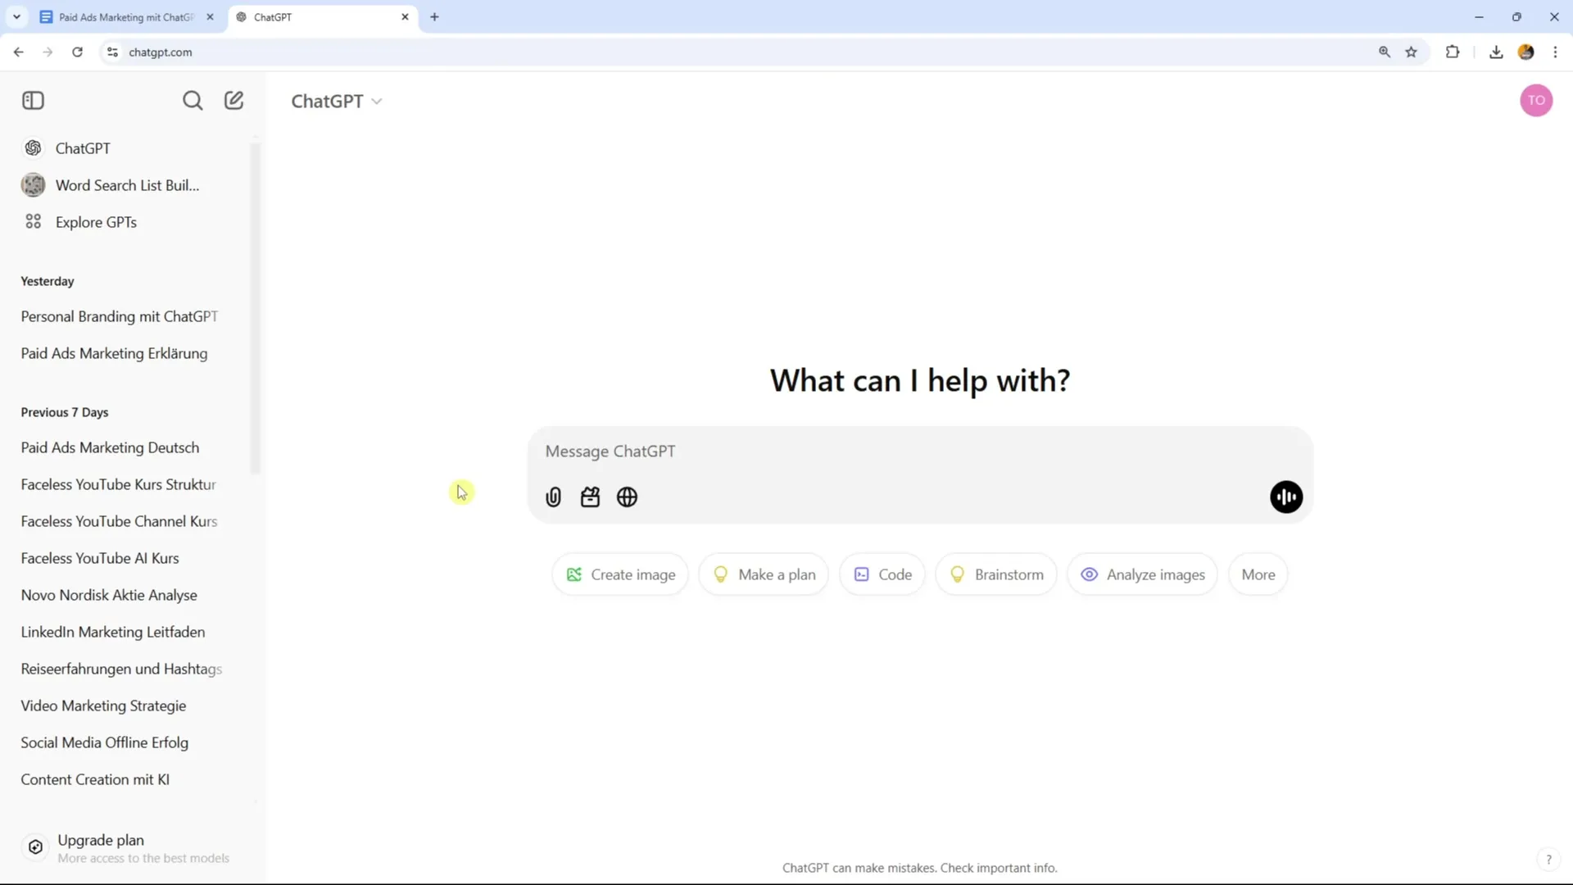Screen dimensions: 1573x885
Task: Open the zoom magnifier icon in the address bar
Action: pyautogui.click(x=1385, y=52)
